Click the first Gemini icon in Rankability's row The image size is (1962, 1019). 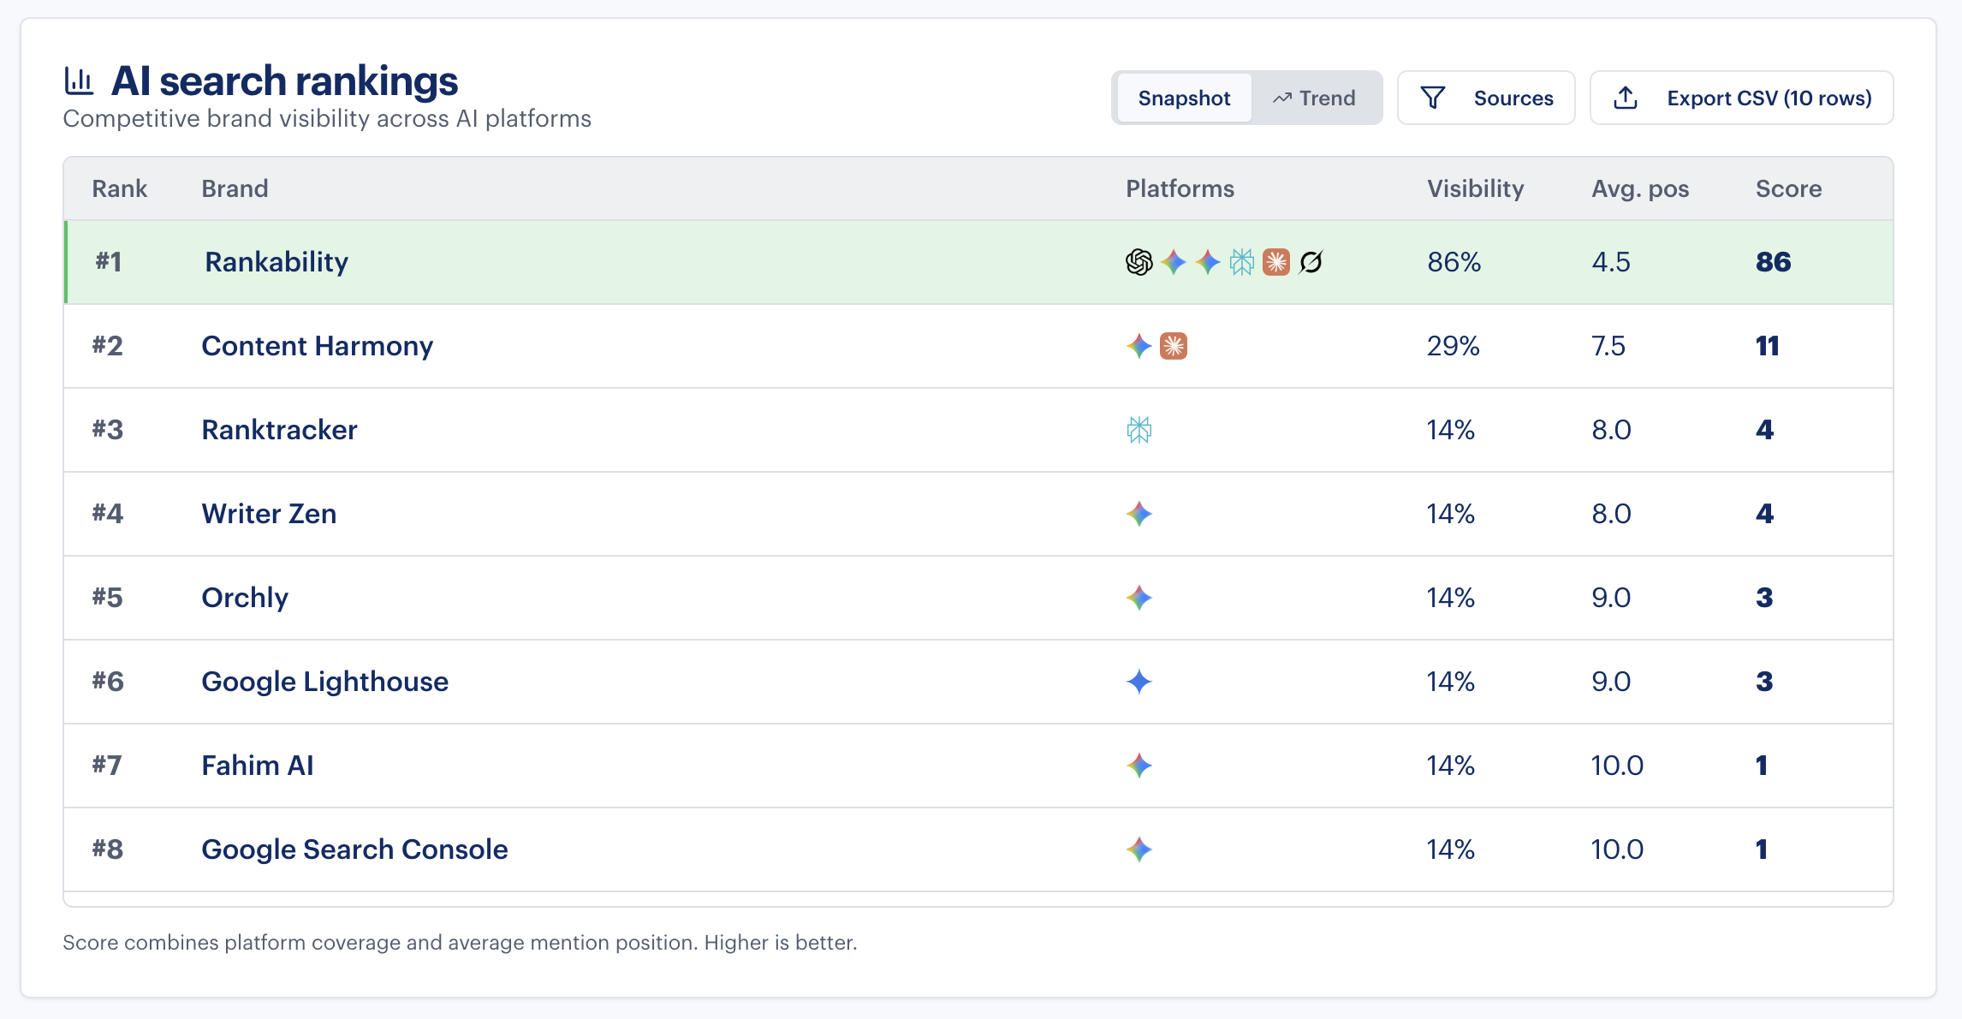[1174, 263]
